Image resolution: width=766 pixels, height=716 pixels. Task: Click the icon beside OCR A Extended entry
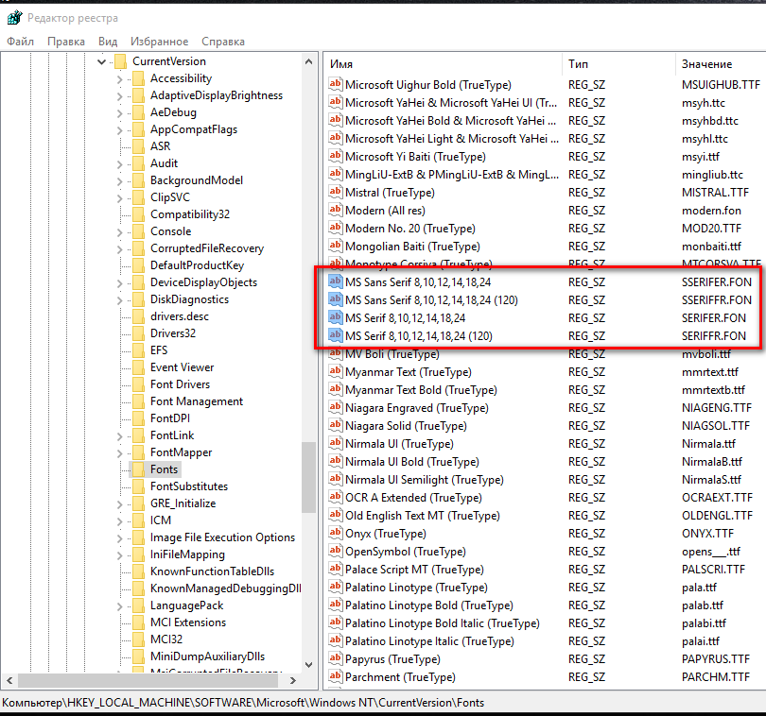[334, 498]
